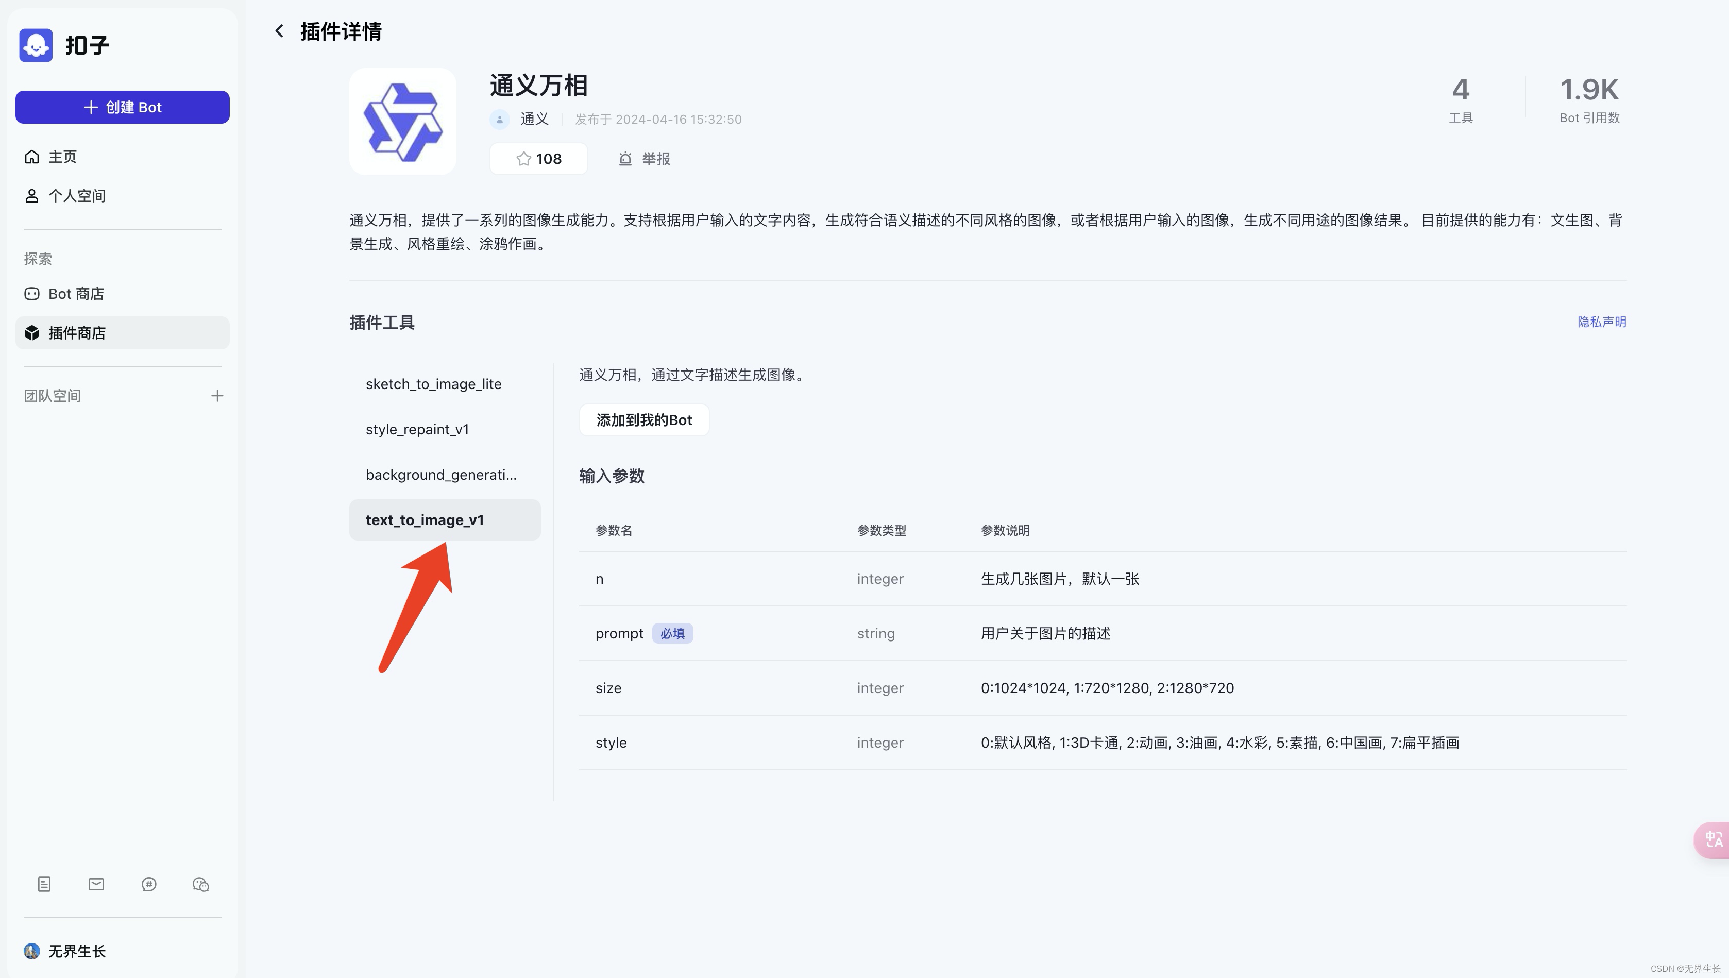Viewport: 1729px width, 978px height.
Task: Click the 用户关于图片的描述 description
Action: click(x=1045, y=633)
